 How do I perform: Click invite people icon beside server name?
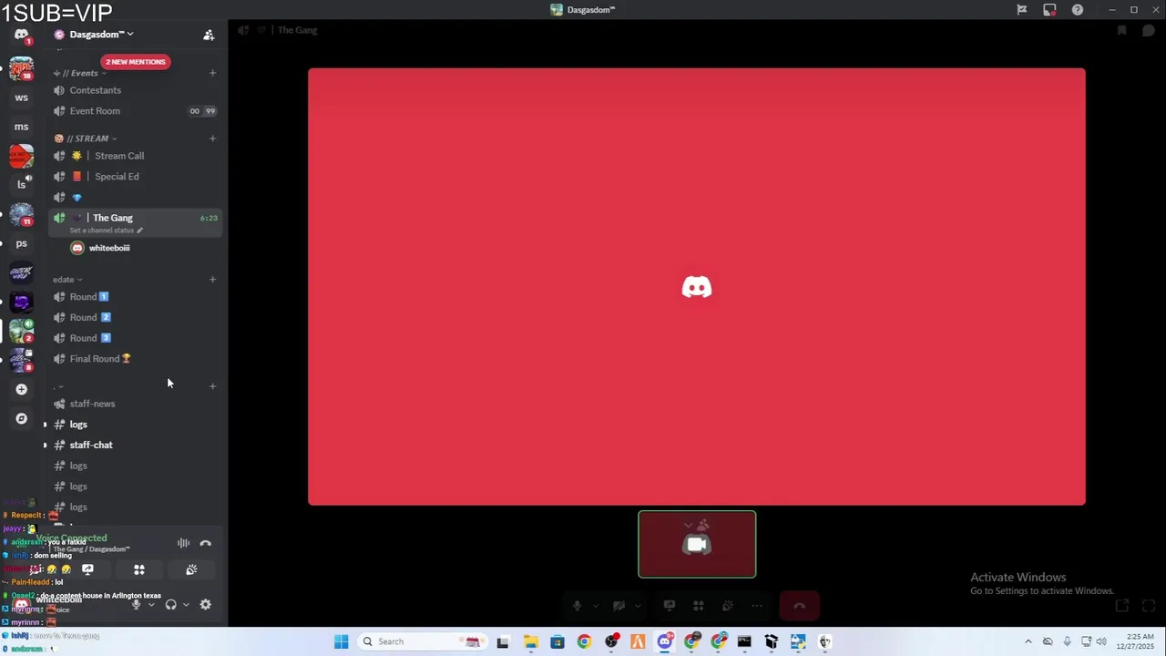(209, 35)
